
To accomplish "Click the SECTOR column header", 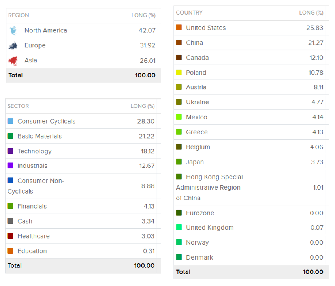I will pos(18,106).
